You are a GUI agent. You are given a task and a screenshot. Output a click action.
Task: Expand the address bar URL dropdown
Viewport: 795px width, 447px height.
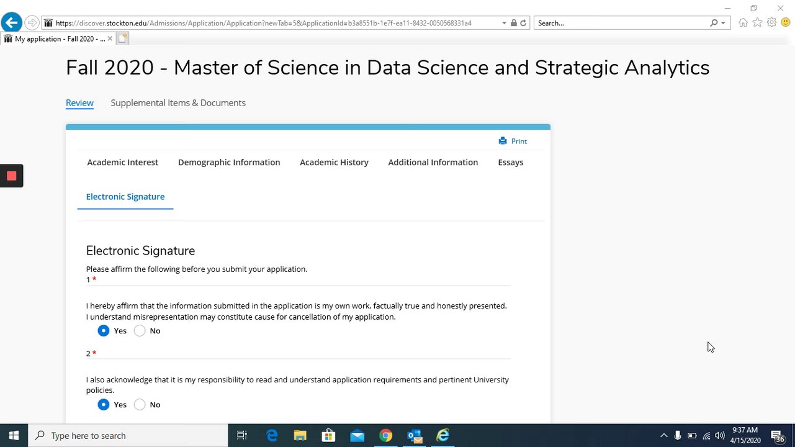(x=504, y=23)
